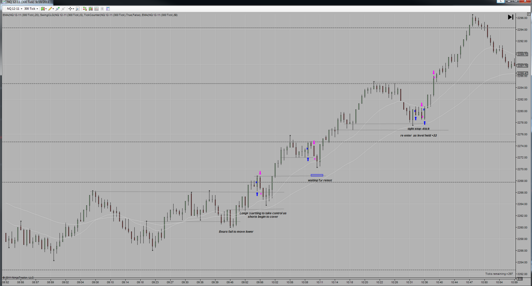Toggle the data box magnifier icon

77,9
